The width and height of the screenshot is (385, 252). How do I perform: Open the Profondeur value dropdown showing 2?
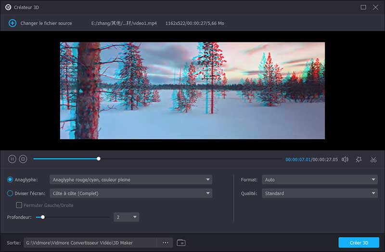pos(126,217)
